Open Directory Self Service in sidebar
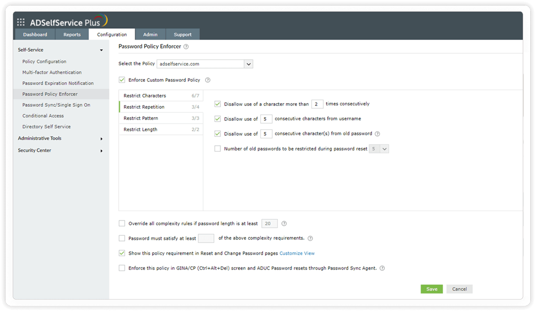The height and width of the screenshot is (314, 539). 47,127
